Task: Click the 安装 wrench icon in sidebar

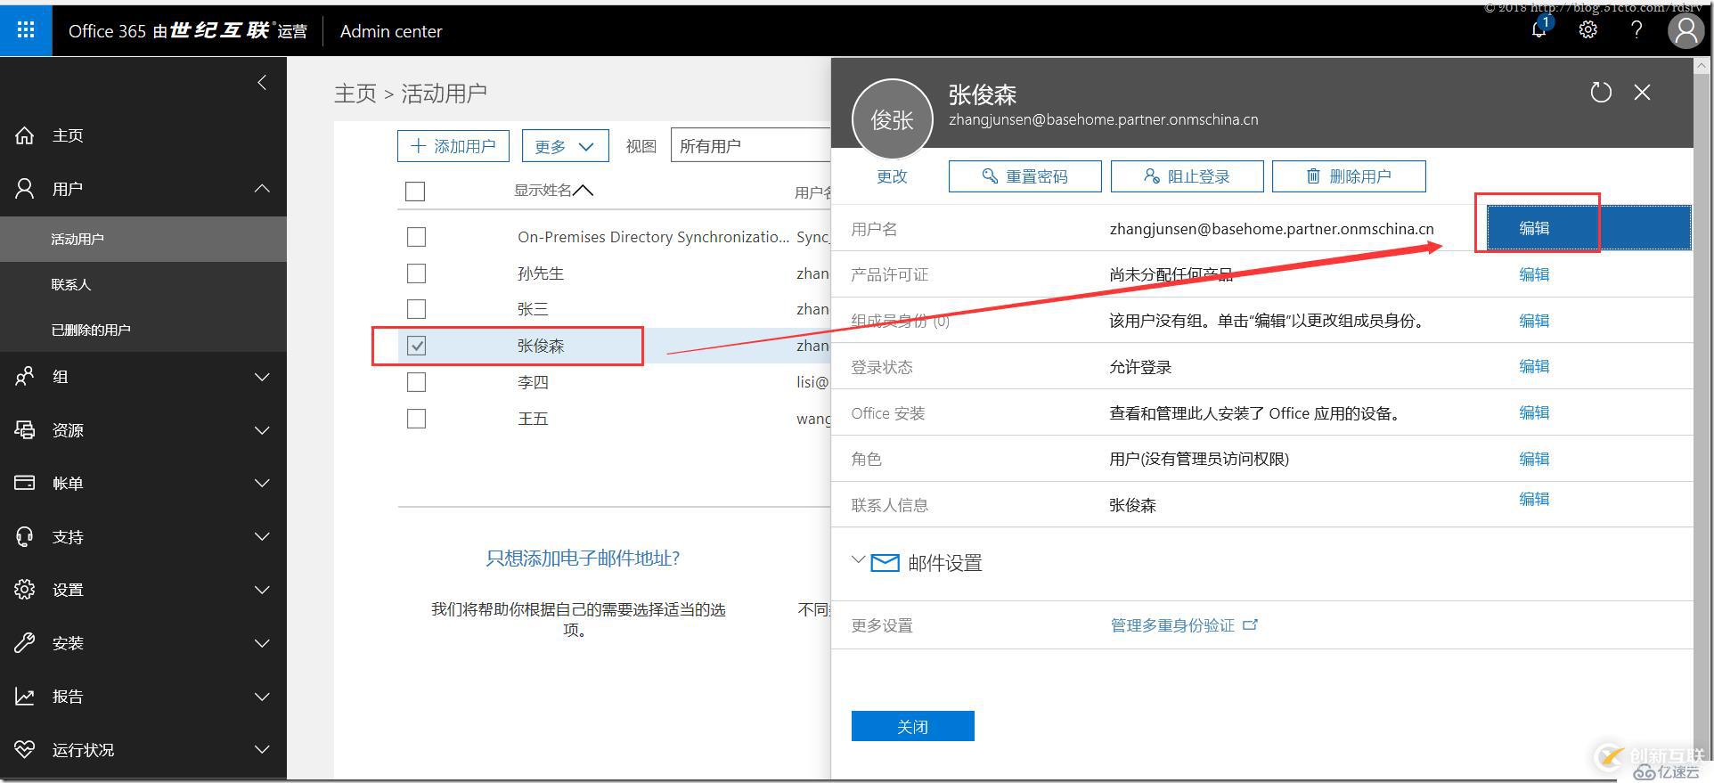Action: [x=25, y=643]
